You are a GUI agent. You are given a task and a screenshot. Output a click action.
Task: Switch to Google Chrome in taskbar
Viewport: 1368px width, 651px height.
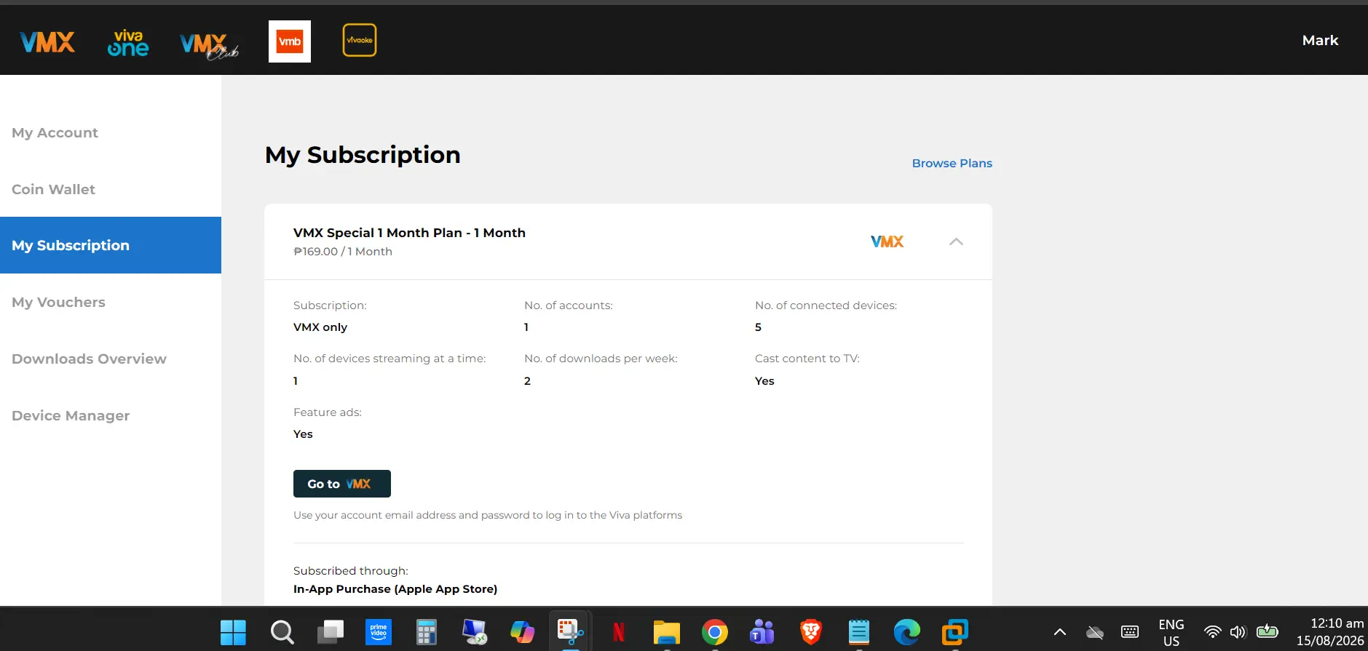(715, 632)
